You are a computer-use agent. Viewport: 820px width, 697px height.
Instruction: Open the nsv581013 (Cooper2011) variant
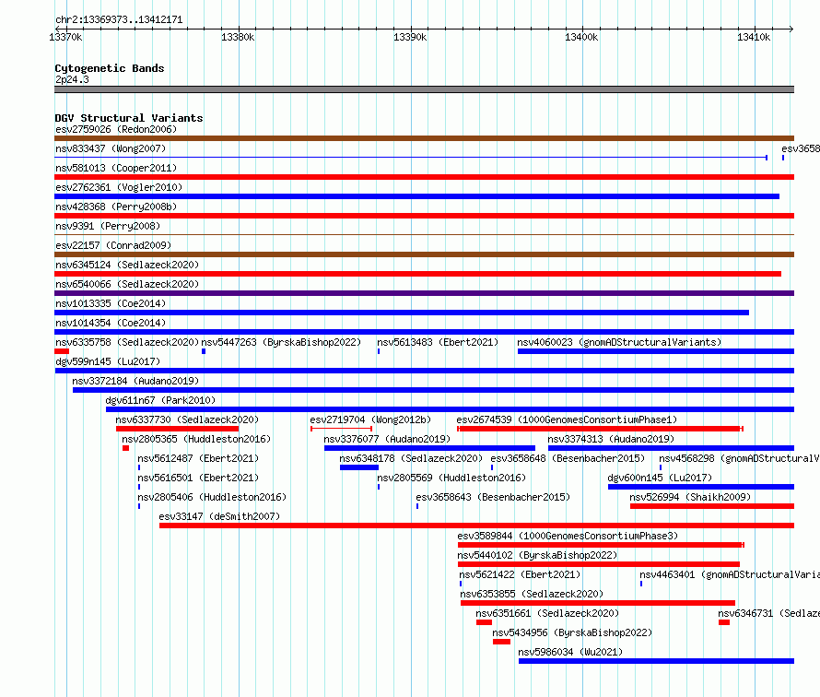point(116,168)
